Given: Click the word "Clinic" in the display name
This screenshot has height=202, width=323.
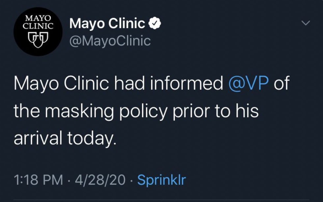Looking at the screenshot, I should point(127,24).
